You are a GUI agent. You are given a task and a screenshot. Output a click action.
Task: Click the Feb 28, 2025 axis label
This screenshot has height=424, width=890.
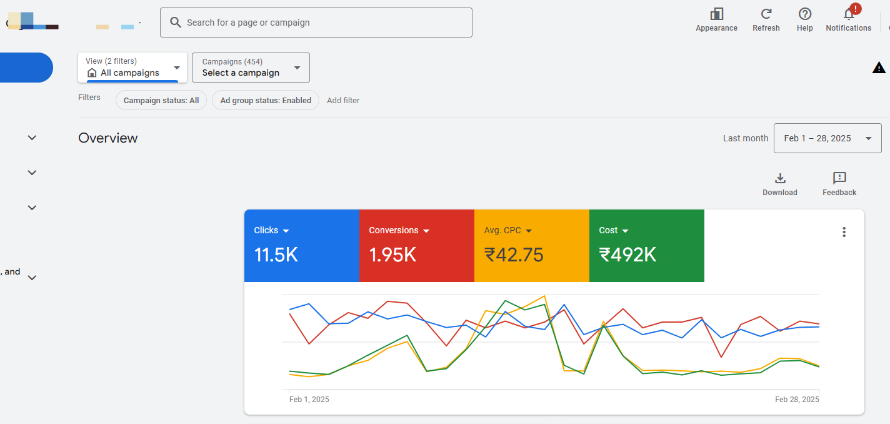(x=797, y=399)
